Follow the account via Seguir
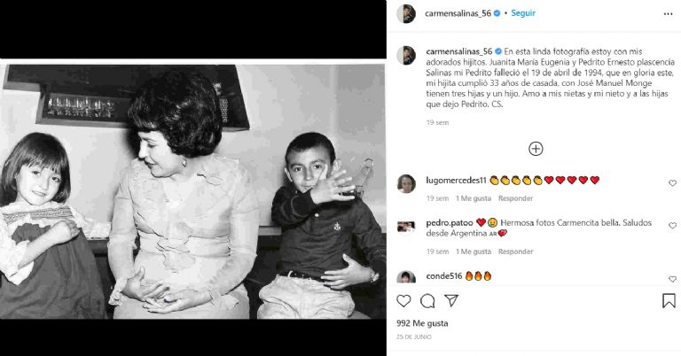The image size is (681, 356). (x=523, y=13)
